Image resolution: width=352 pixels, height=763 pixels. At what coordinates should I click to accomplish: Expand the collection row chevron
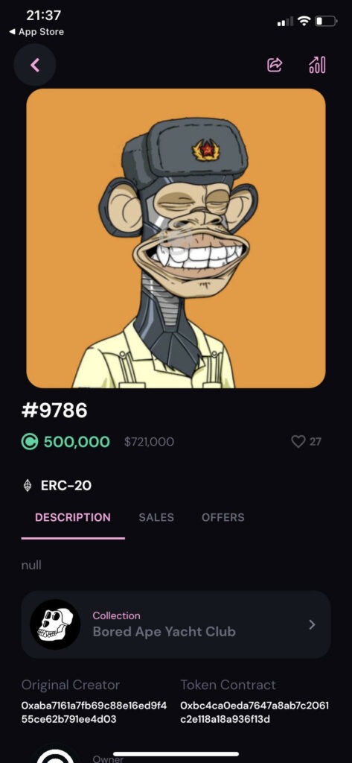click(312, 624)
